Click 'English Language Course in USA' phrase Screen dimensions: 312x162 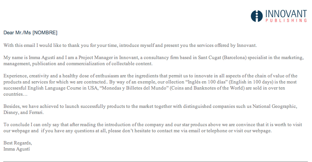62,88
